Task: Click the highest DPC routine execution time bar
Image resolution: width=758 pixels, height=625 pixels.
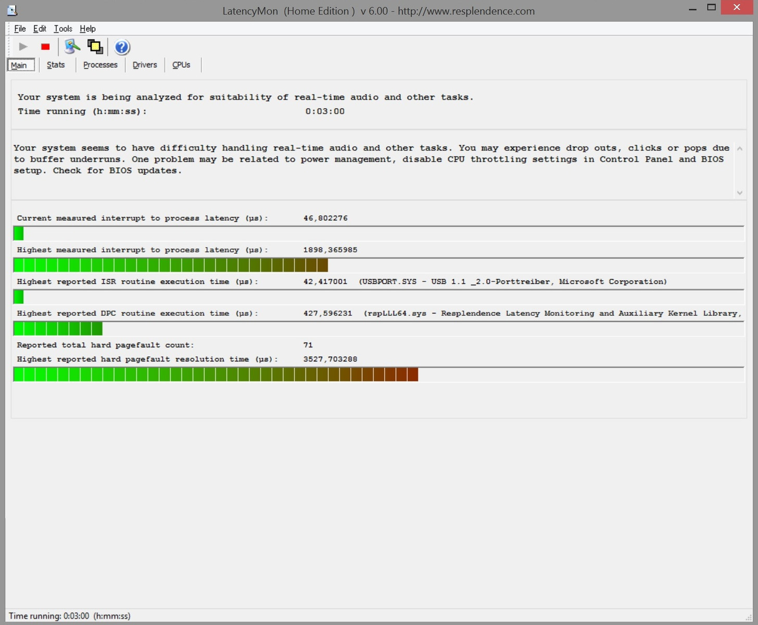Action: click(x=378, y=329)
